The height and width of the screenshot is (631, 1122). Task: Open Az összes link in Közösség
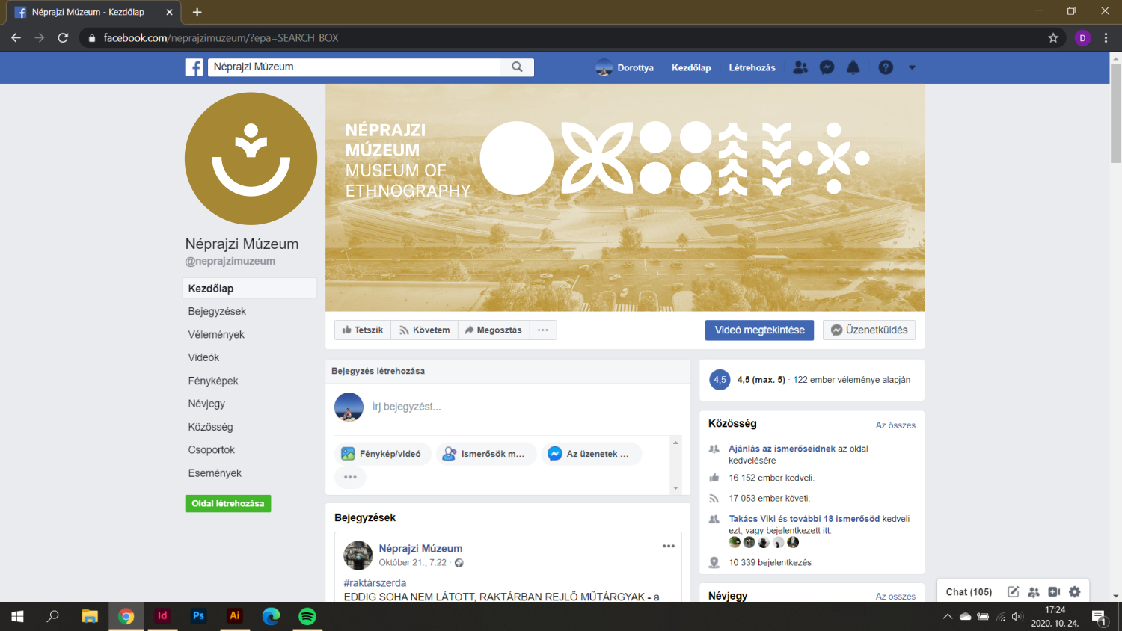pos(895,425)
